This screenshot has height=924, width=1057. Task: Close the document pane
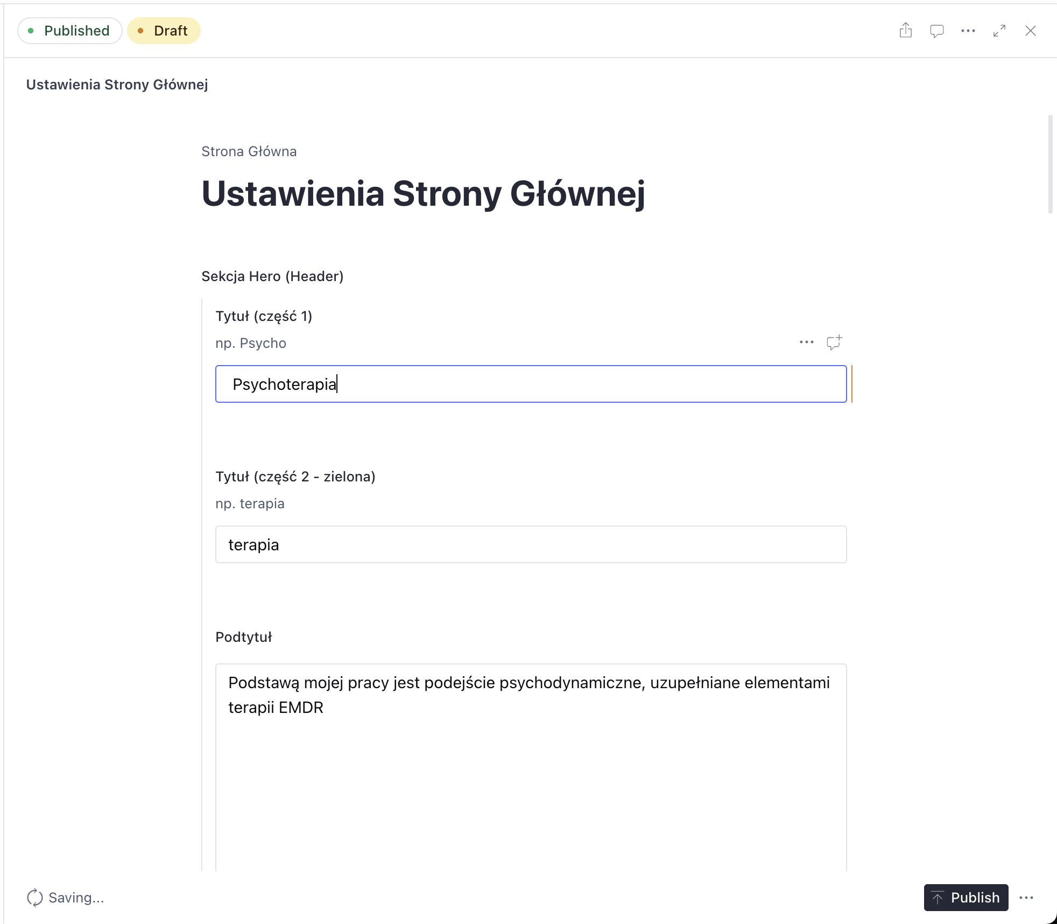tap(1031, 31)
